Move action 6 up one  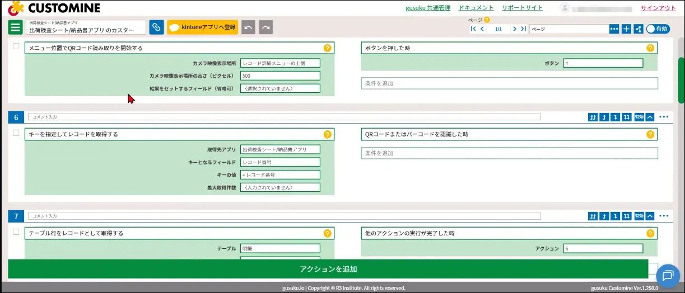point(604,117)
